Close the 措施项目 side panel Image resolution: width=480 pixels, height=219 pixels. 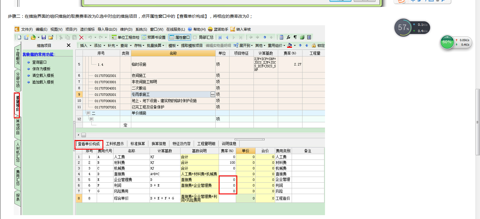(68, 45)
